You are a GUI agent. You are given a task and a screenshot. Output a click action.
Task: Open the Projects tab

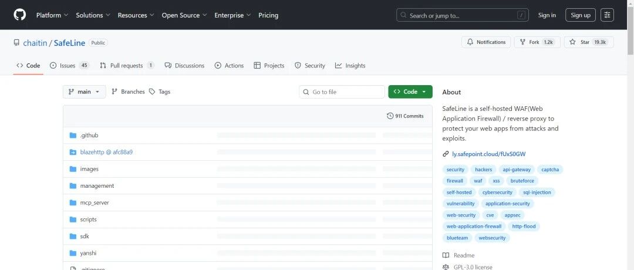click(x=269, y=66)
